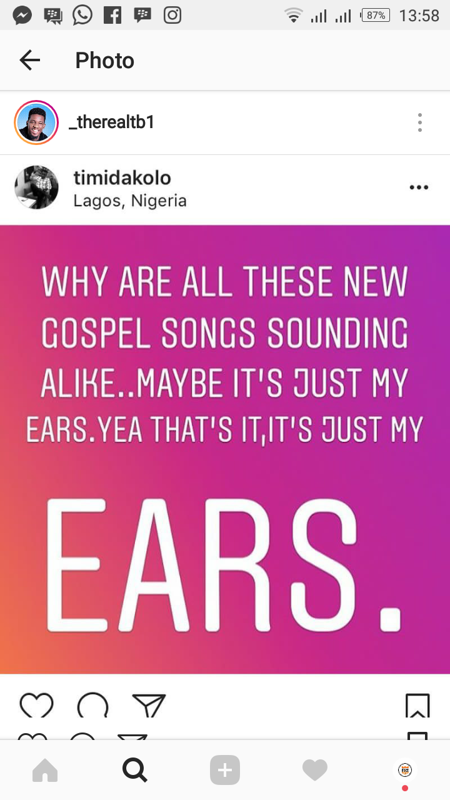Share post using paper plane icon

(x=149, y=706)
